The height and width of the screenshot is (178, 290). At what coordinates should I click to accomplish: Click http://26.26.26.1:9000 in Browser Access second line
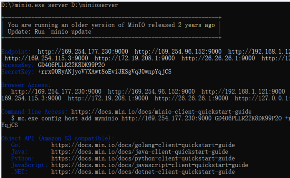point(191,98)
